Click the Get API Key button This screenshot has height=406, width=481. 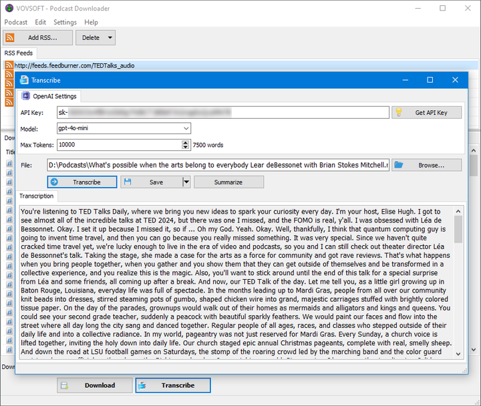[x=426, y=113]
